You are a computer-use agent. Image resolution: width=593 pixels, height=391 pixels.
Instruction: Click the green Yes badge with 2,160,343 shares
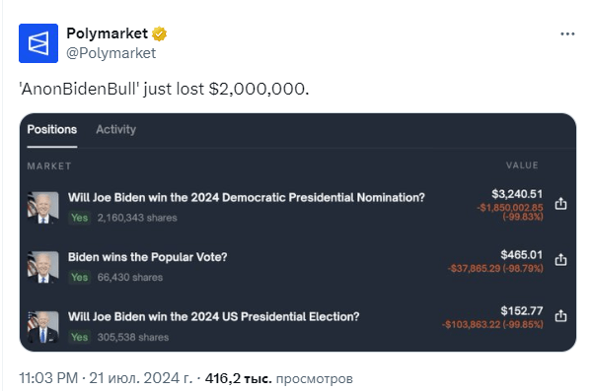79,218
